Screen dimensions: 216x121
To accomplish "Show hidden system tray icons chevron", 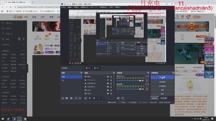I will [193, 119].
